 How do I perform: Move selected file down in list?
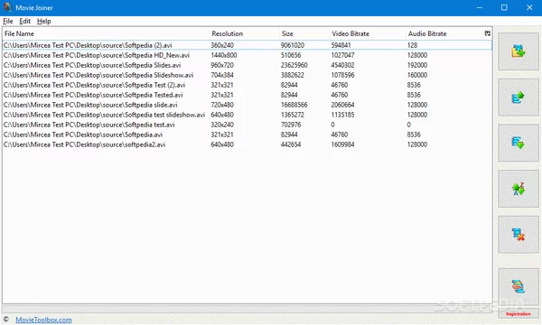pos(518,143)
